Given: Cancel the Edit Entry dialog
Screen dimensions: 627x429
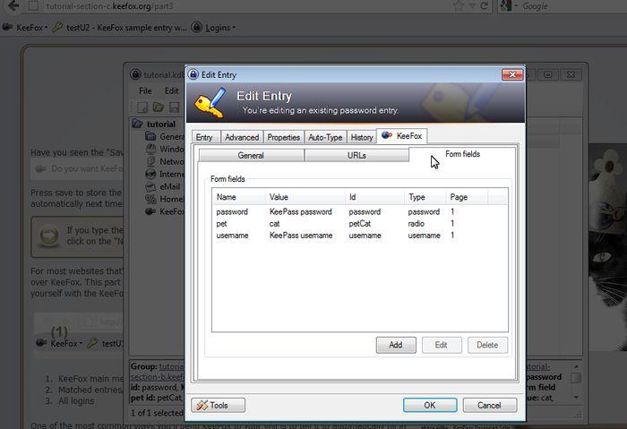Looking at the screenshot, I should pos(489,405).
